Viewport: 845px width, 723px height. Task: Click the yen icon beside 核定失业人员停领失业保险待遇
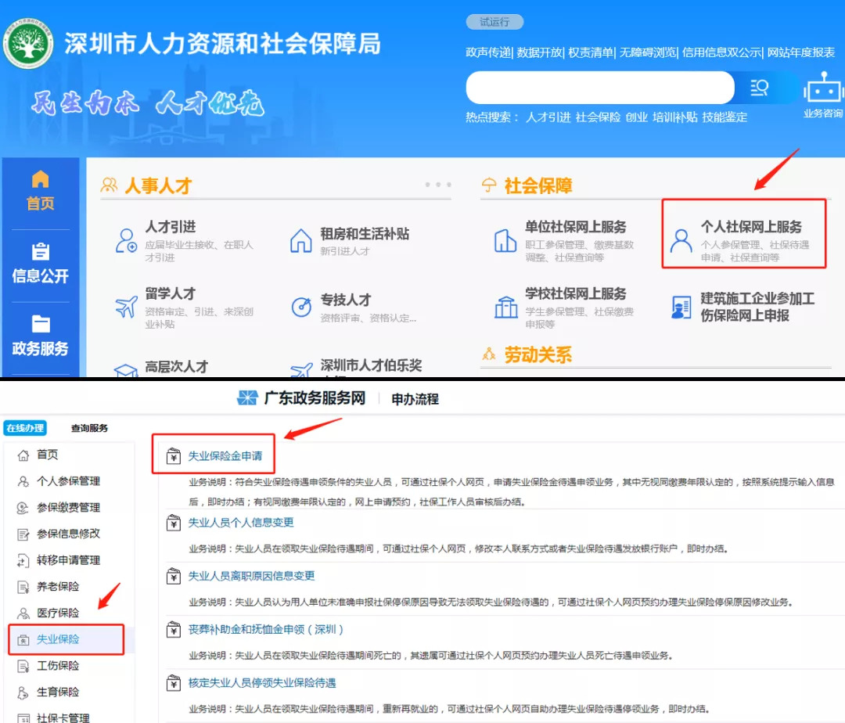174,683
